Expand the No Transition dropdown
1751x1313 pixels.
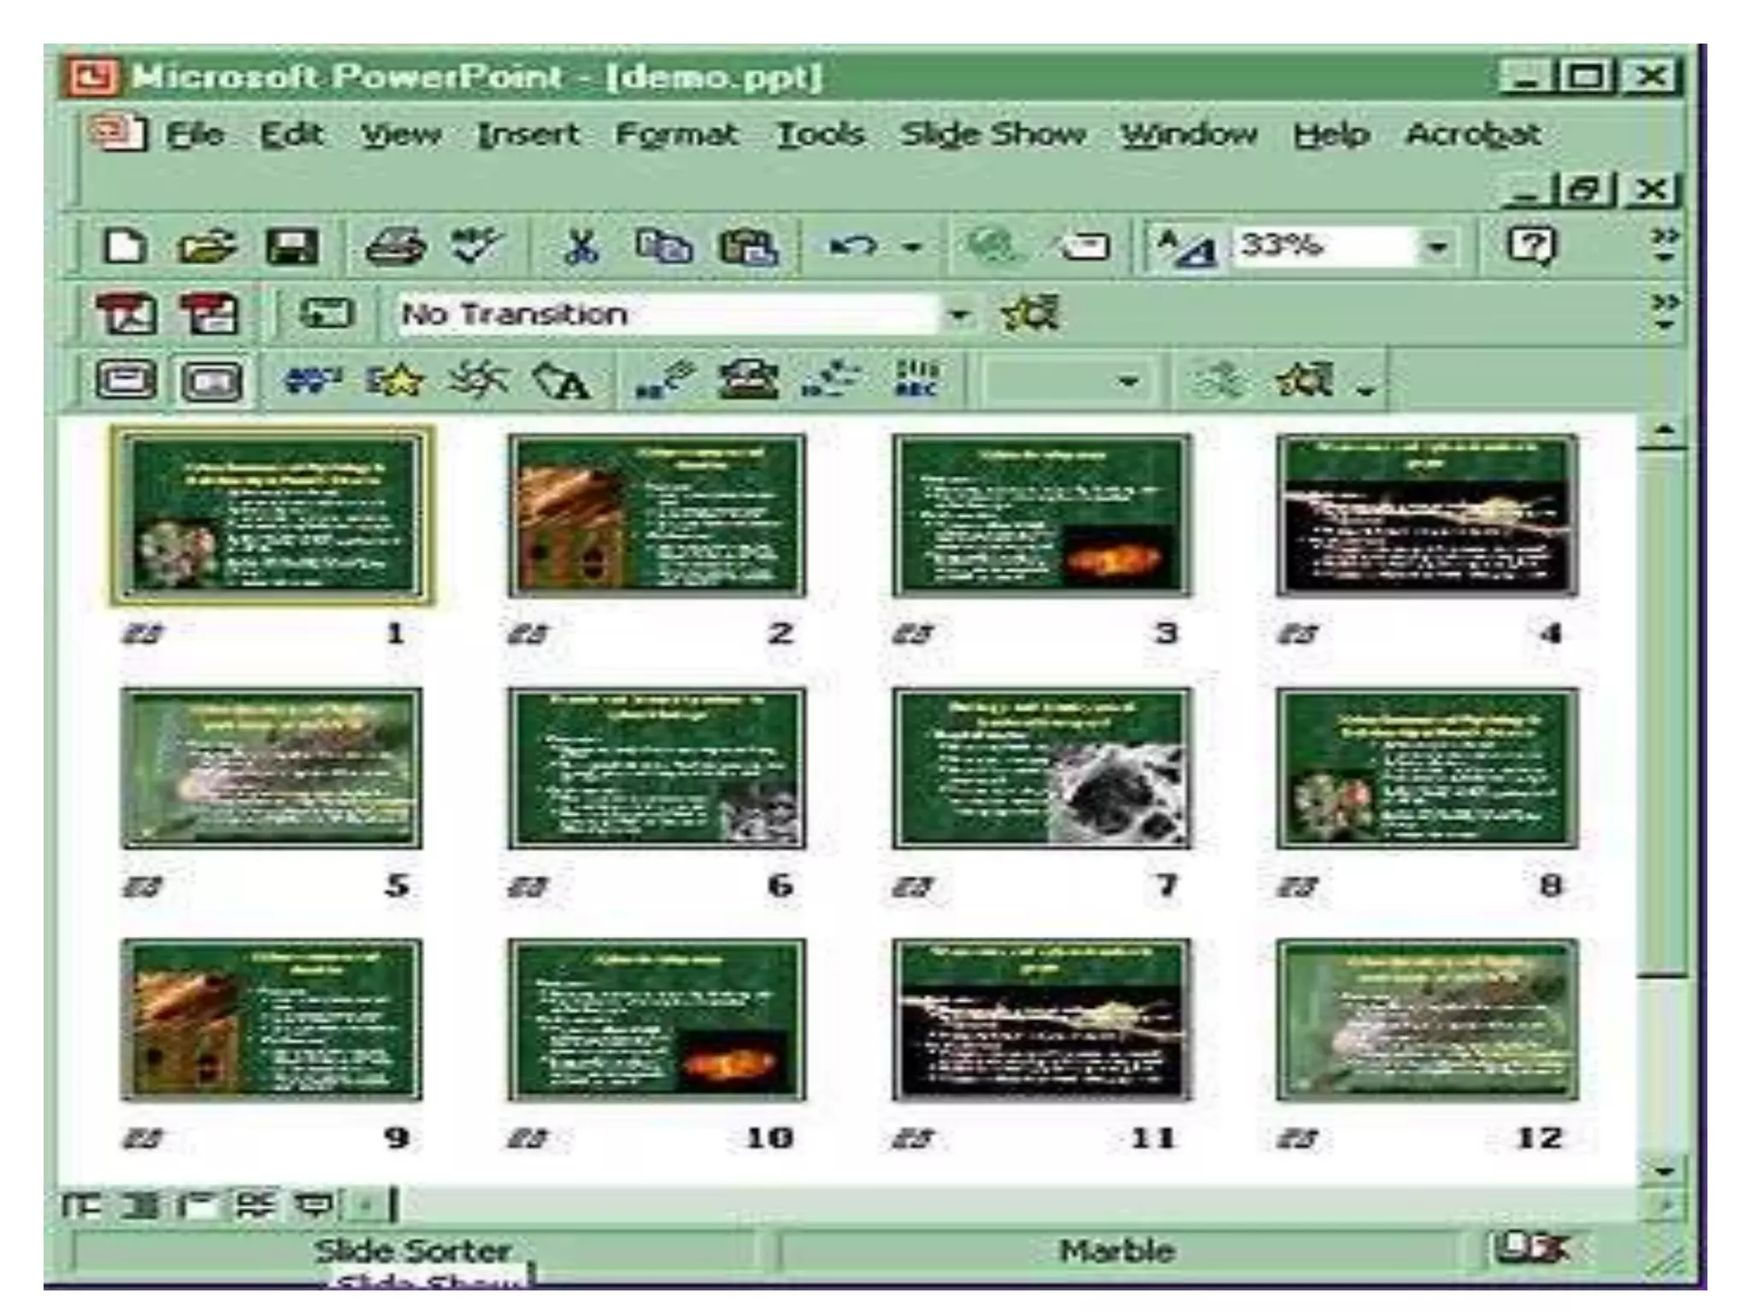pos(959,315)
